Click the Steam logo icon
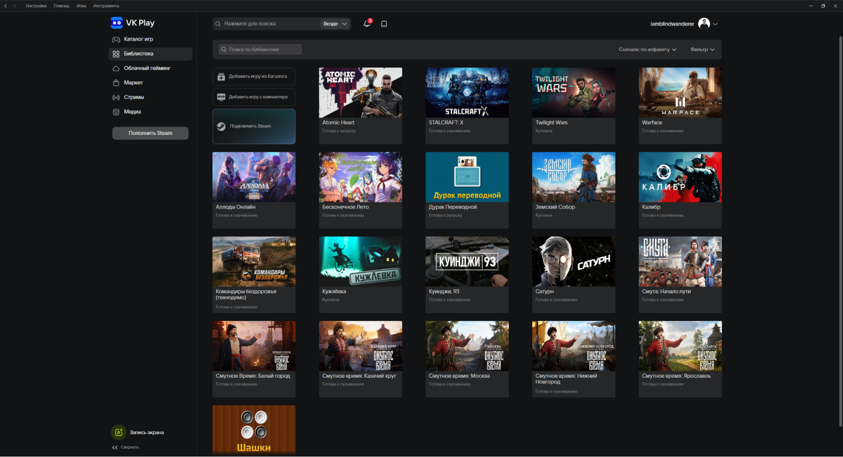Viewport: 843px width, 457px height. pos(221,126)
